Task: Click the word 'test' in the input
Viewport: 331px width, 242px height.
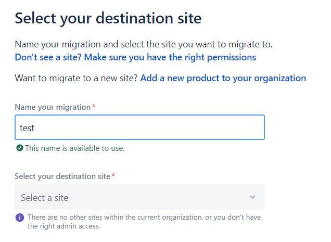Action: (x=27, y=128)
